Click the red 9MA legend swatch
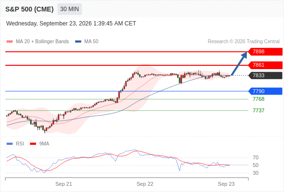The height and width of the screenshot is (192, 284). click(x=33, y=144)
